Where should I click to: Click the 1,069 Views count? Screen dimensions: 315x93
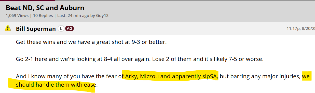pos(17,15)
